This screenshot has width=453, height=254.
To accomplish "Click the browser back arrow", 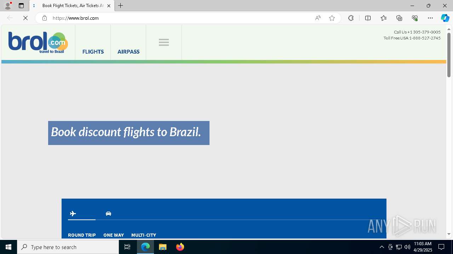I will (x=10, y=18).
